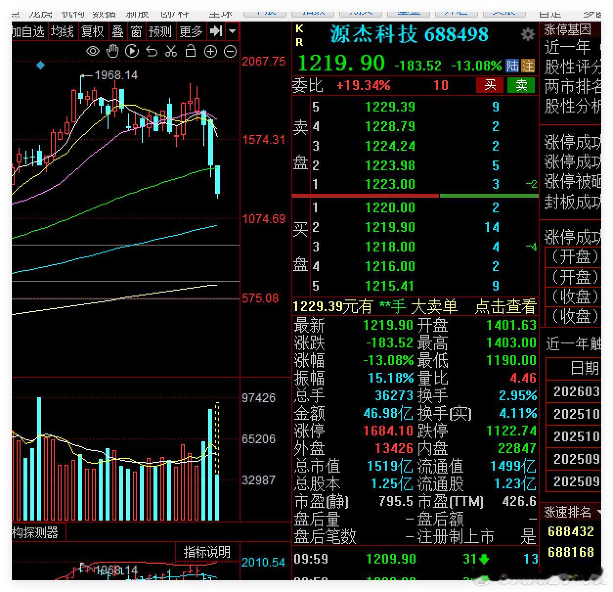Expand the 更多 more menu
Viewport: 613px width, 592px height.
coord(191,32)
